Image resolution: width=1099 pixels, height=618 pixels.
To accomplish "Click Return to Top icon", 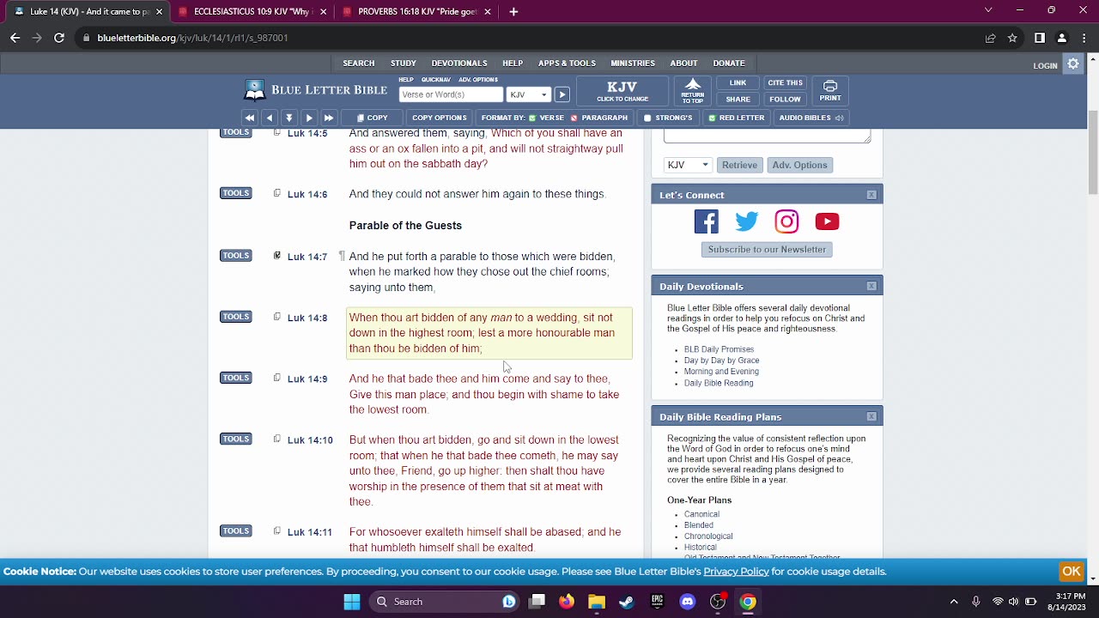I will [693, 90].
